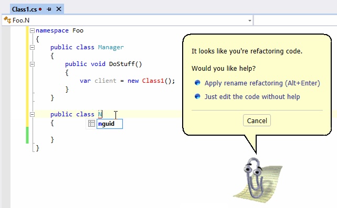The height and width of the screenshot is (208, 337).
Task: Close the Class1.cs tab
Action: (x=59, y=9)
